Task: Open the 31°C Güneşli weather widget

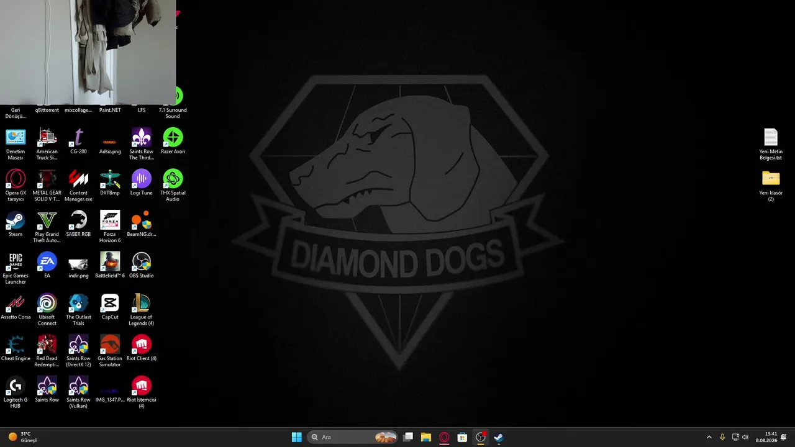Action: point(23,437)
